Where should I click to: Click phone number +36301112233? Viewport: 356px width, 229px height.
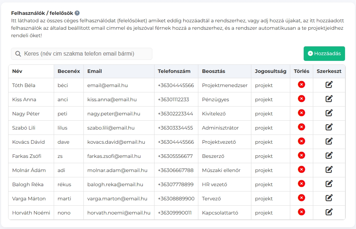[x=174, y=99]
